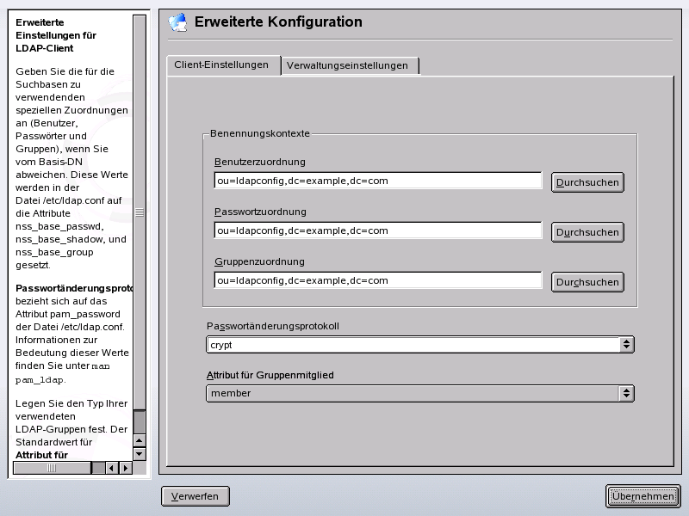The image size is (689, 516).
Task: Browse with Durchsuchen for Passwortzuordnung
Action: 587,231
